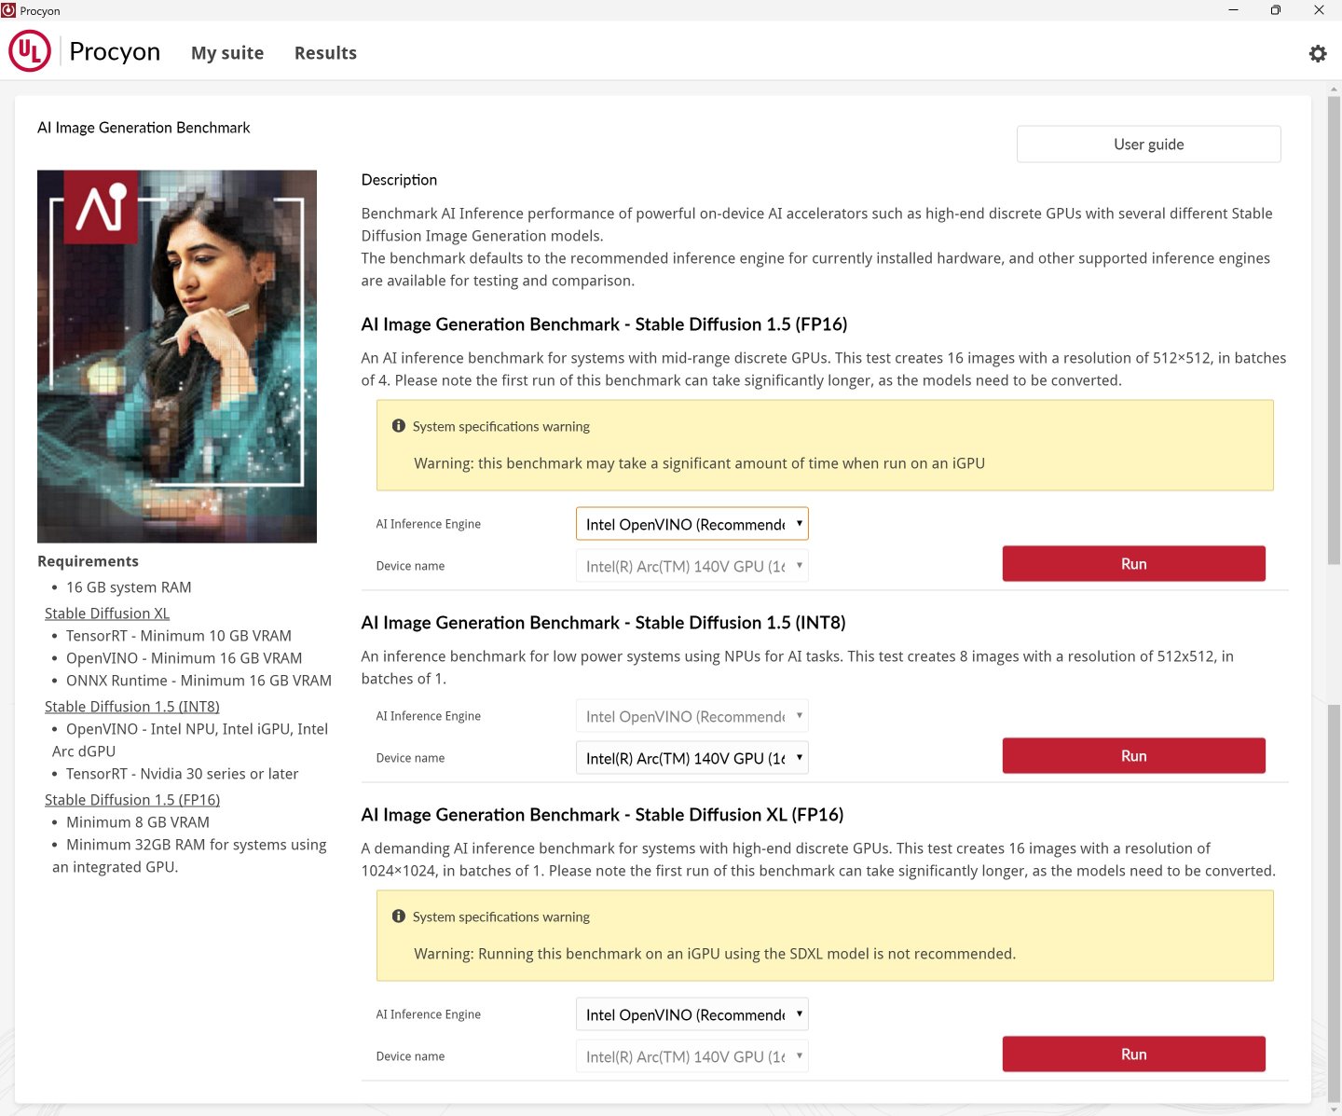This screenshot has width=1342, height=1116.
Task: Open AI Inference Engine dropdown for SD 1.5 FP16
Action: (692, 524)
